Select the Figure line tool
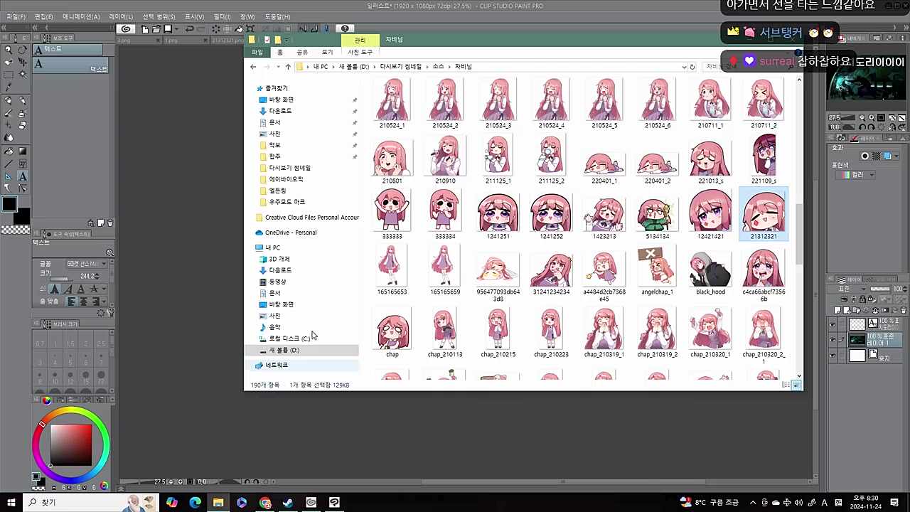The image size is (910, 512). coord(9,163)
